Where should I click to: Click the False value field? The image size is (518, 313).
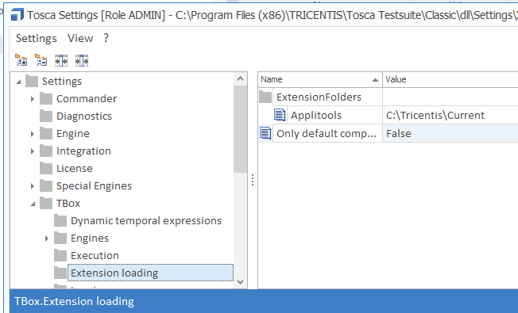click(x=450, y=133)
